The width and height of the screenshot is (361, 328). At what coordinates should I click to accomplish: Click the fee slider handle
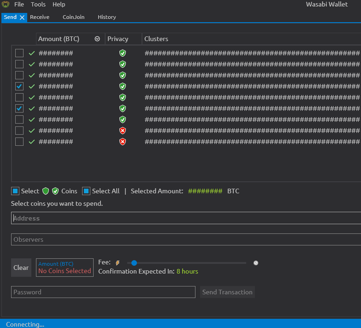tap(134, 263)
